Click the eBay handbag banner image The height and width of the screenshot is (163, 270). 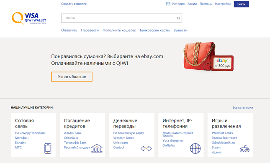pyautogui.click(x=208, y=56)
